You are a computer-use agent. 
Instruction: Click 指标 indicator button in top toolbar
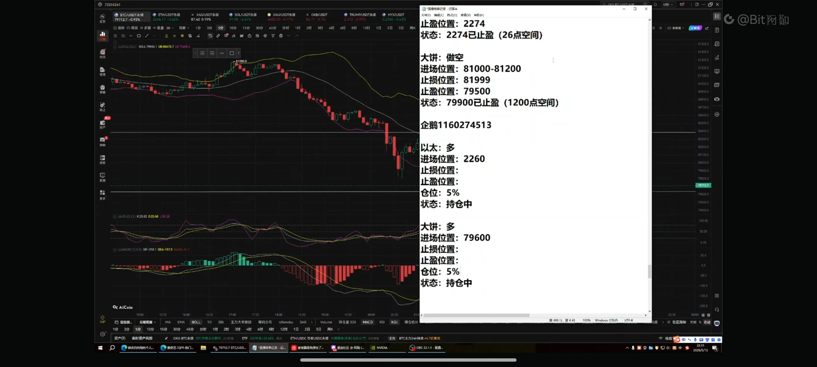coord(119,28)
